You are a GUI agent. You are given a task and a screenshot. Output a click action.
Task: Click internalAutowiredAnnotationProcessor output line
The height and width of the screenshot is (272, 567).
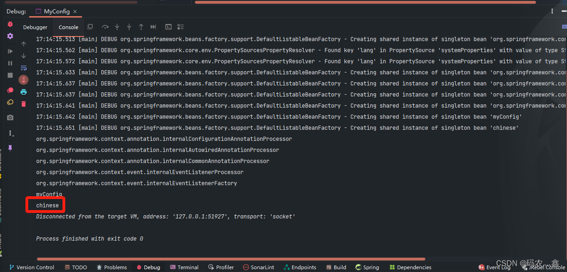[x=157, y=150]
